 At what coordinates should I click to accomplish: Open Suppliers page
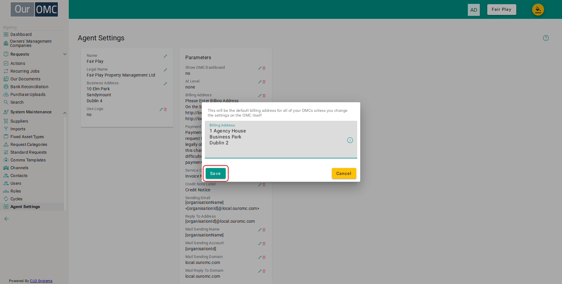click(x=19, y=121)
